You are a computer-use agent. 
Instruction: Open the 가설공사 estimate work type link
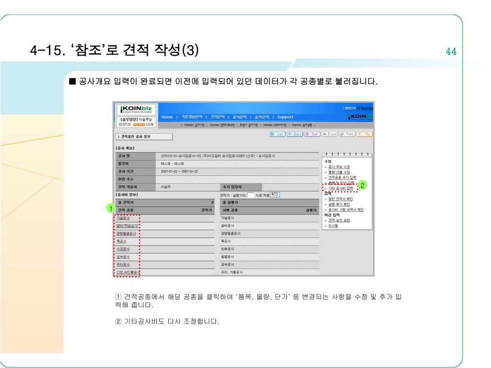pyautogui.click(x=123, y=218)
